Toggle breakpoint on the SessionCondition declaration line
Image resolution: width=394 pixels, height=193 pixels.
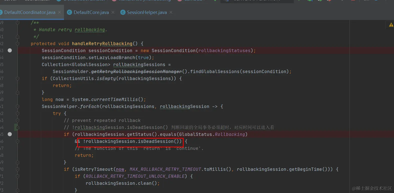[x=10, y=50]
